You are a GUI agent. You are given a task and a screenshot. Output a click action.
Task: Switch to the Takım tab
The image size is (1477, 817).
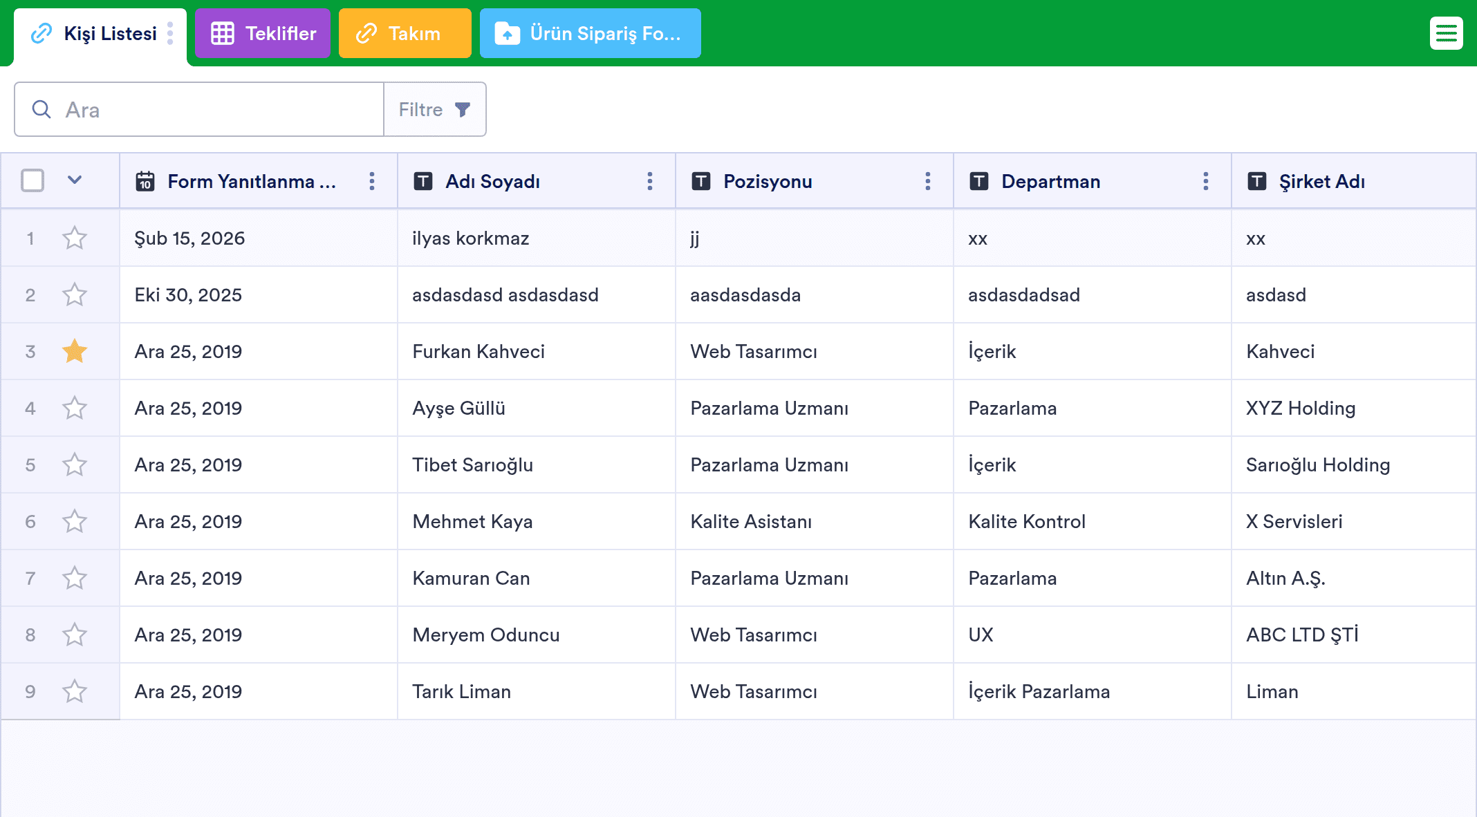pyautogui.click(x=405, y=33)
